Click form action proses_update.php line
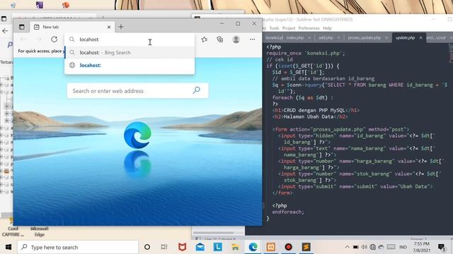453x254 pixels. tap(340, 129)
